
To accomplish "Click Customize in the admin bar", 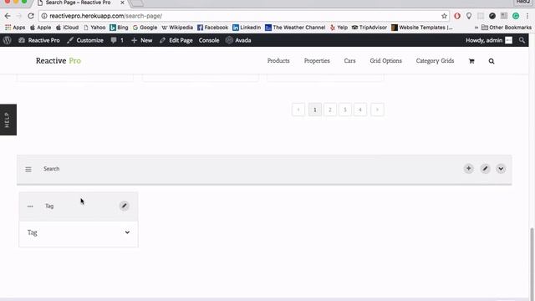I will [x=85, y=40].
